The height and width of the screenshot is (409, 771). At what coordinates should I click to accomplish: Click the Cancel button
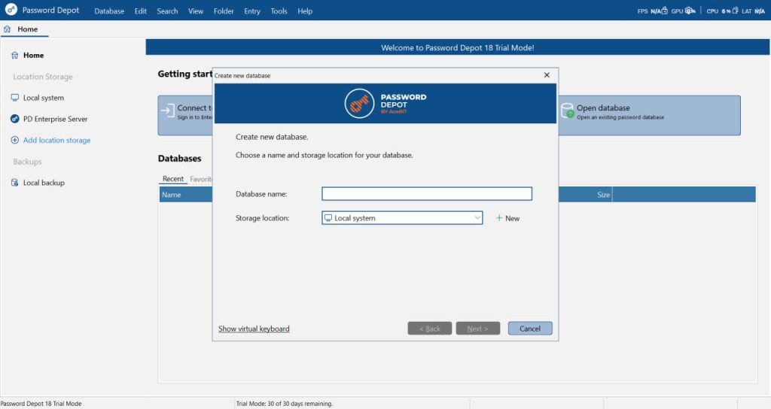click(x=530, y=329)
